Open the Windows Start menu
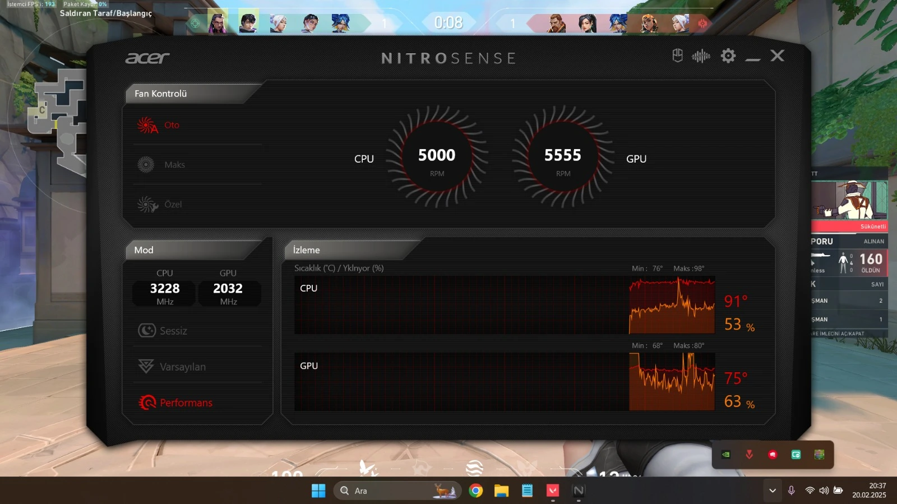 coord(318,491)
